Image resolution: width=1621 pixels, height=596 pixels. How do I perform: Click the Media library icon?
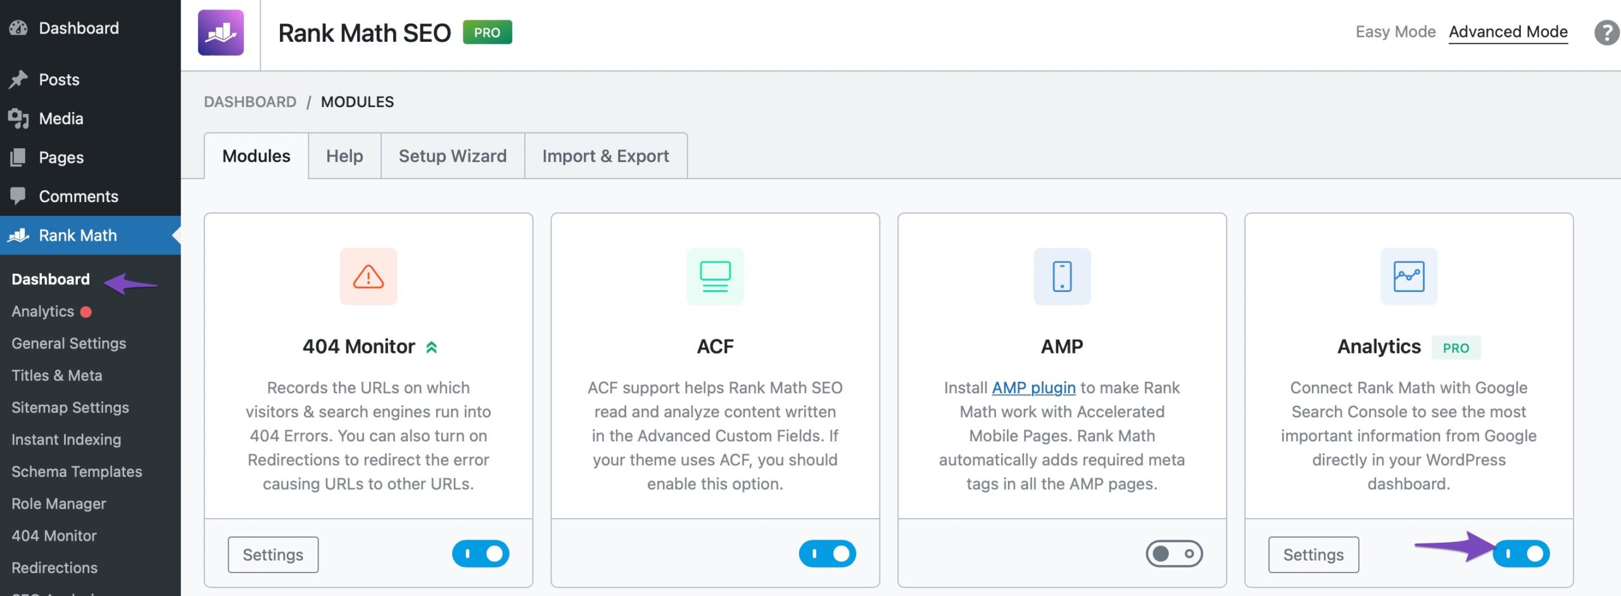pyautogui.click(x=18, y=118)
